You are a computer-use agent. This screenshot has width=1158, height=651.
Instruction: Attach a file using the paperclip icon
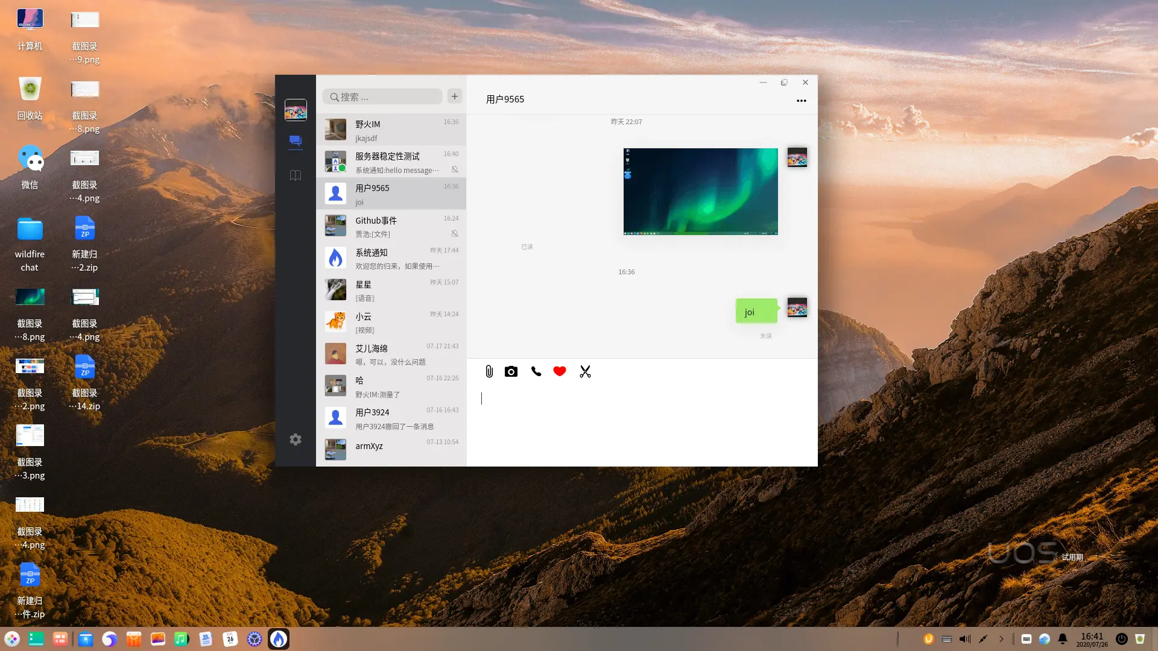[x=488, y=371]
